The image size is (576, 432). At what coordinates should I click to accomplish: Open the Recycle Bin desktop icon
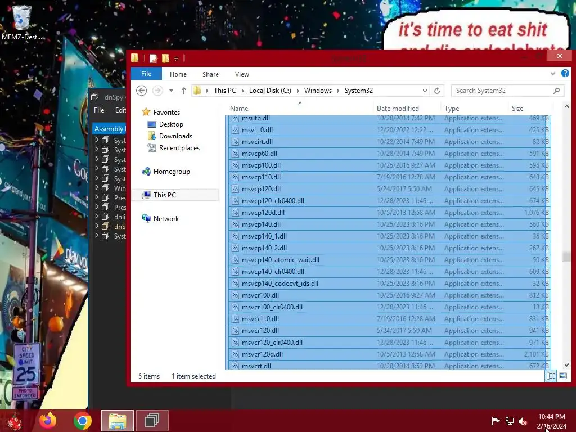click(x=21, y=22)
